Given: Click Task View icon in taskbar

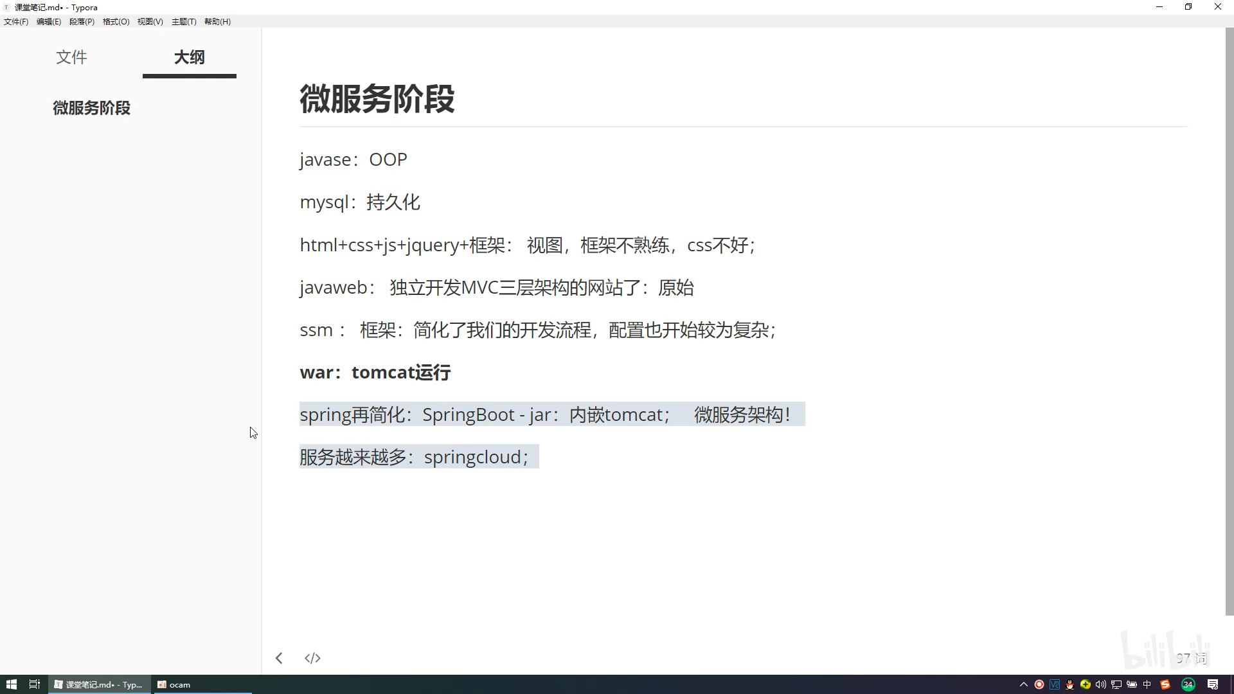Looking at the screenshot, I should 35,684.
